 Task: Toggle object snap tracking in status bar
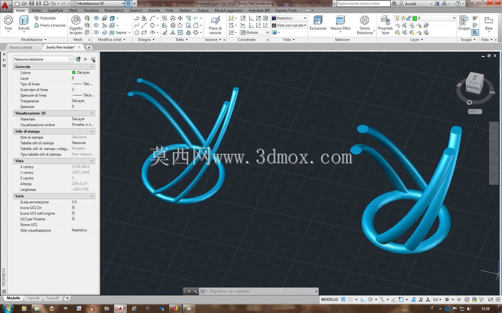coord(394,300)
